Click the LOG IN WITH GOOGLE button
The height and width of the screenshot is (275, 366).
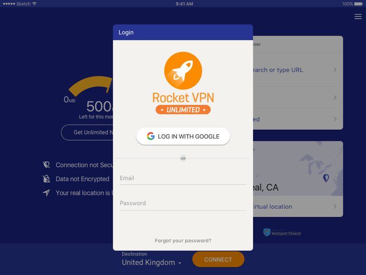[x=183, y=136]
